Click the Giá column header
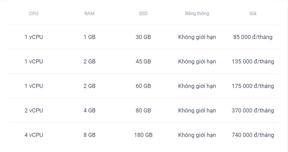288x152 pixels. 253,13
